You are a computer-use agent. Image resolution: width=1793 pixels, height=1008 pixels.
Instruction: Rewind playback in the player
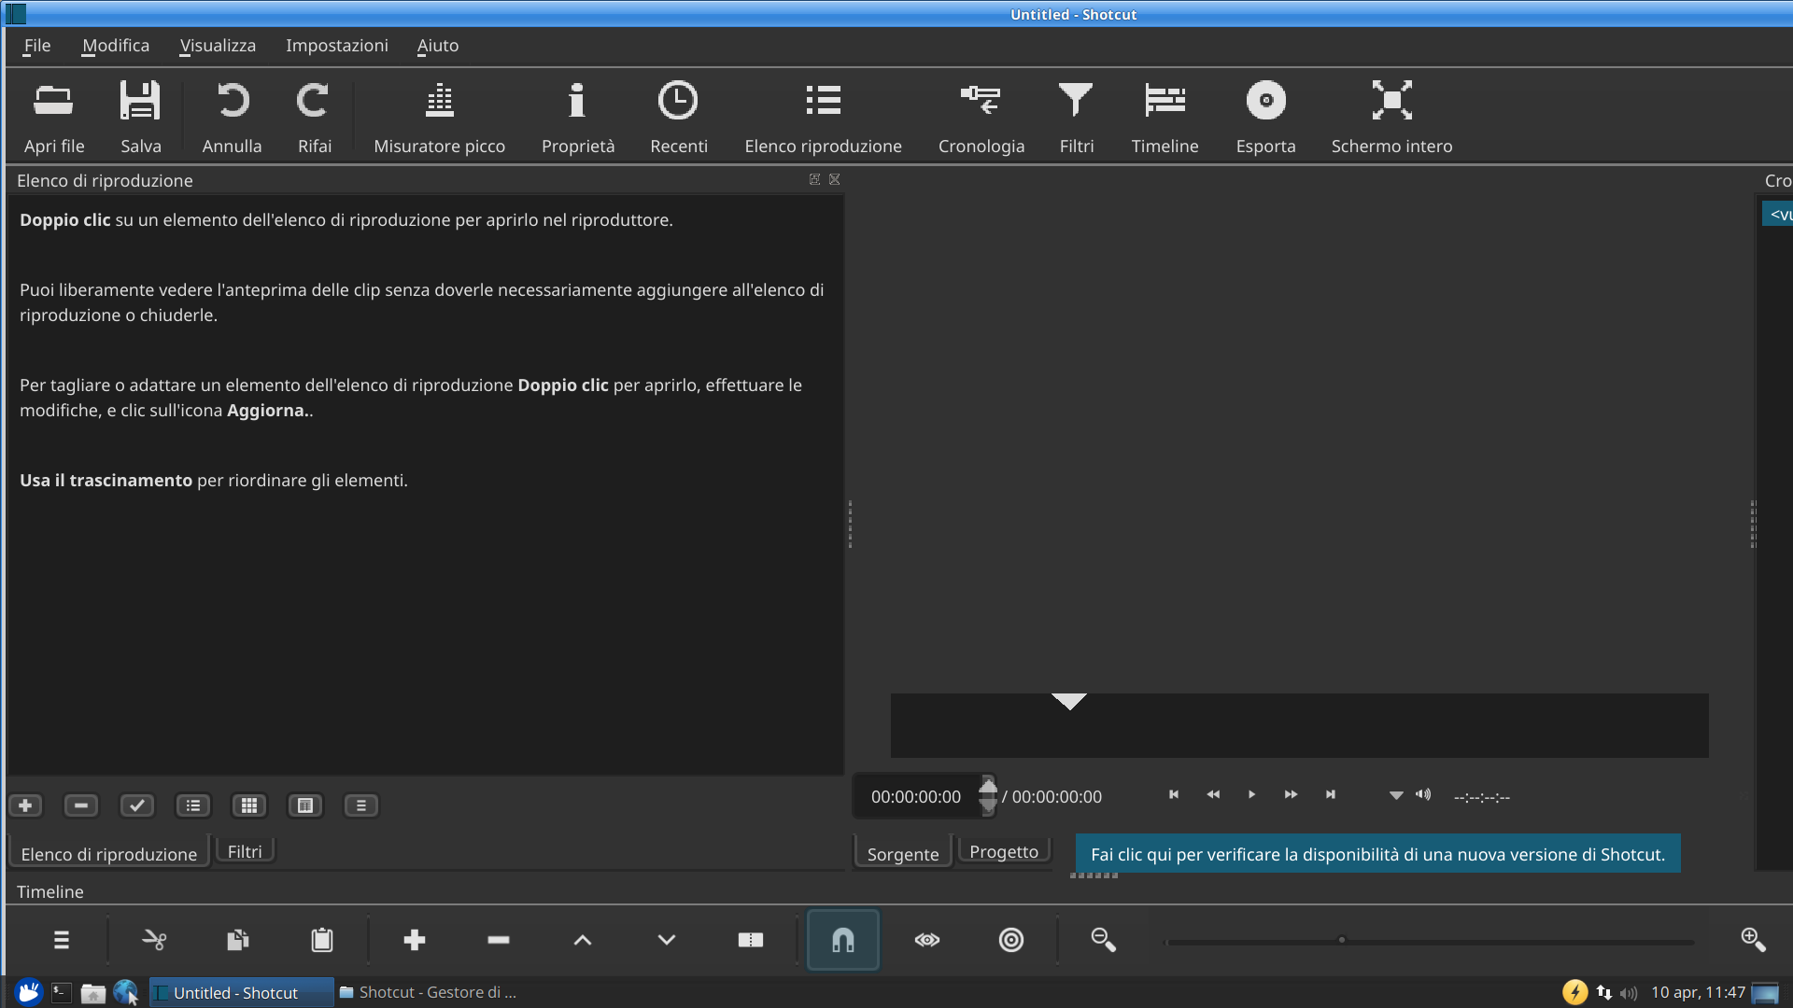tap(1213, 794)
